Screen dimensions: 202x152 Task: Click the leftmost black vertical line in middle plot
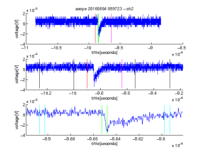point(39,74)
